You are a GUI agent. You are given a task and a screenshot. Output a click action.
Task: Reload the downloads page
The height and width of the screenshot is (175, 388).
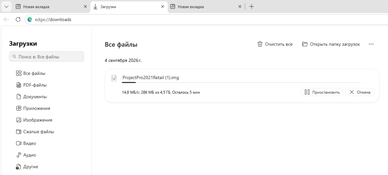(18, 20)
